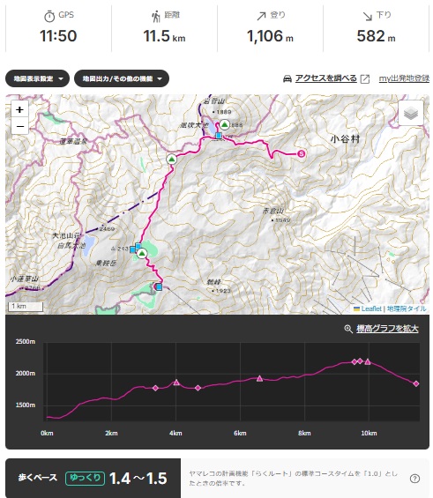The width and height of the screenshot is (433, 498).
Task: Click the green mountain peak marker near 岩菅山
Action: coord(225,125)
